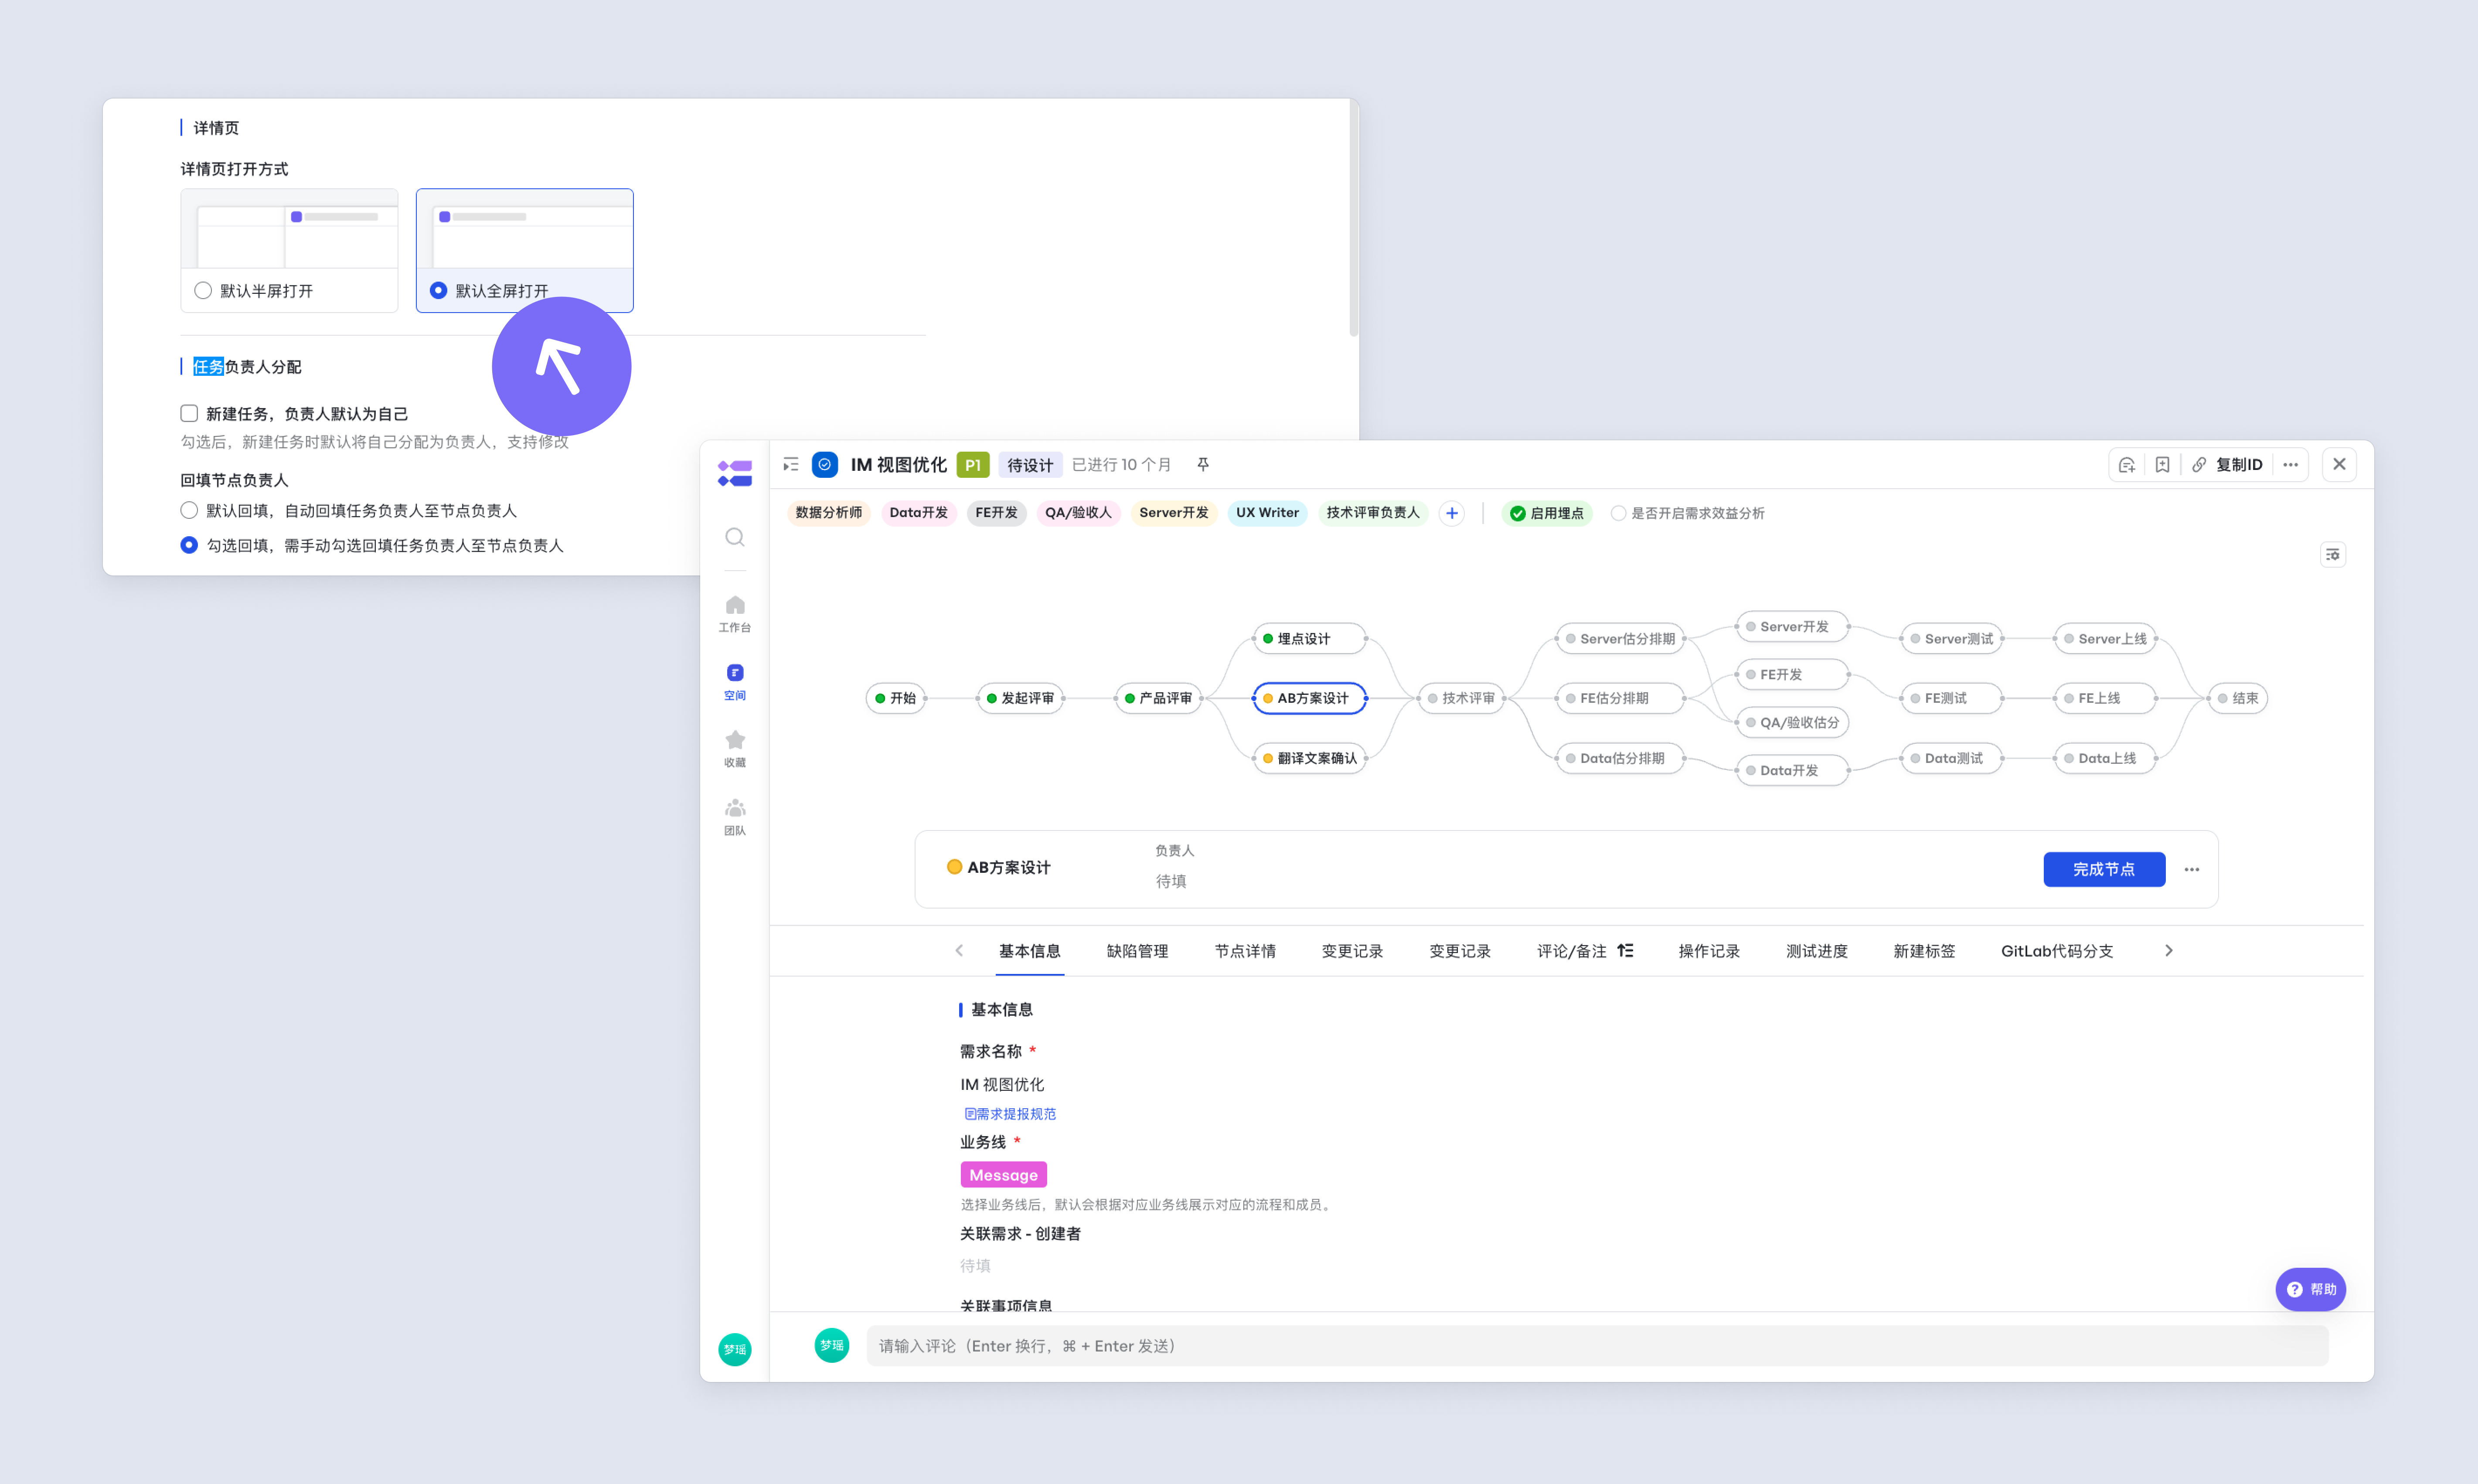The image size is (2478, 1484).
Task: Click the 梦瑶 avatar beside comment box
Action: [832, 1345]
